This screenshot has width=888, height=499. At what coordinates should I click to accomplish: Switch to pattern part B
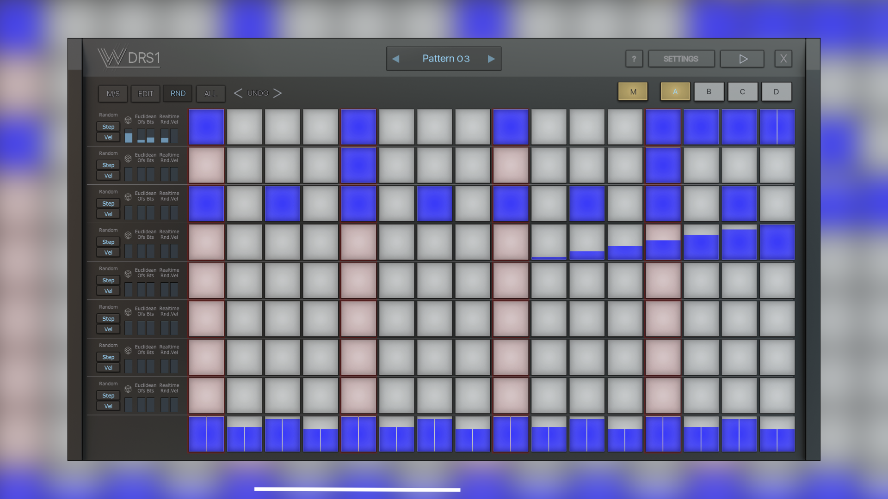(x=709, y=91)
